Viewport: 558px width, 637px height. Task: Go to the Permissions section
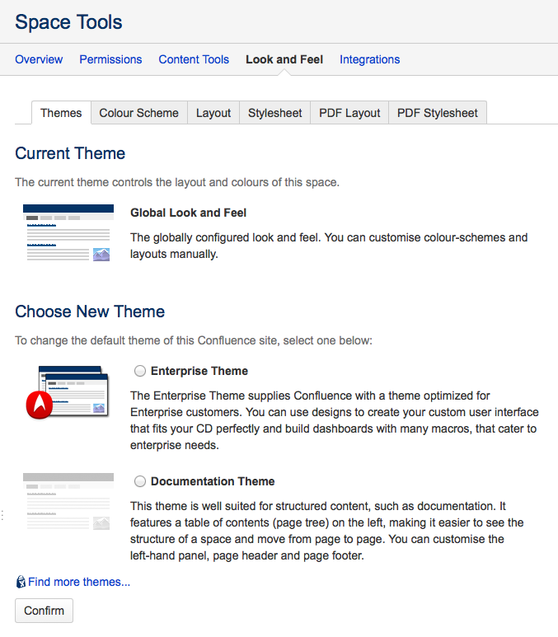110,59
